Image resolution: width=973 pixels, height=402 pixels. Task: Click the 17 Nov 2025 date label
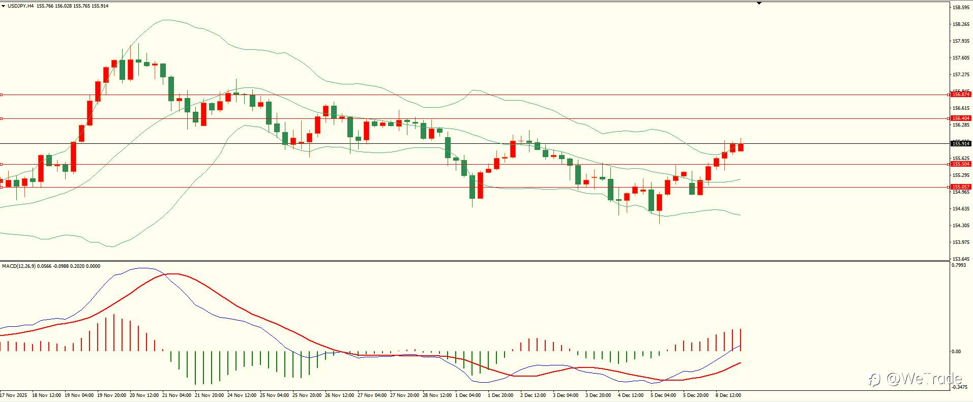pos(14,395)
